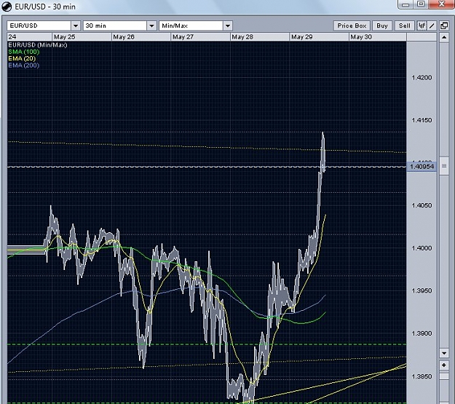Image resolution: width=455 pixels, height=404 pixels.
Task: Click the Sell button
Action: click(x=405, y=25)
